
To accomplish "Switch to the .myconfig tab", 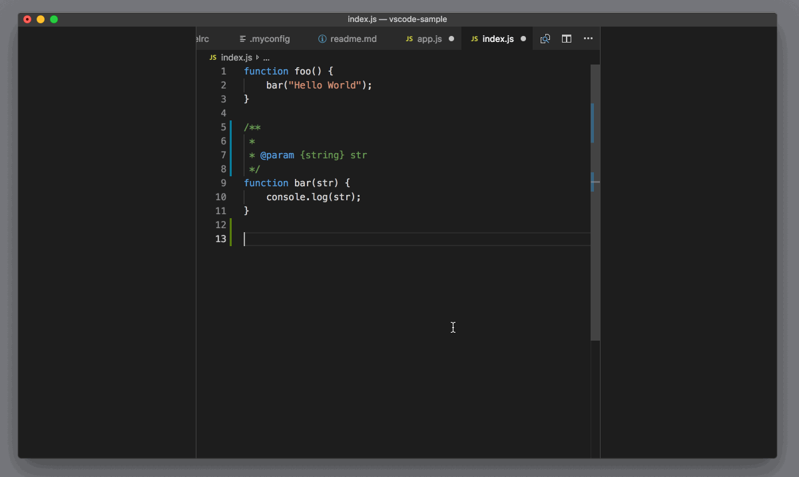I will [264, 39].
